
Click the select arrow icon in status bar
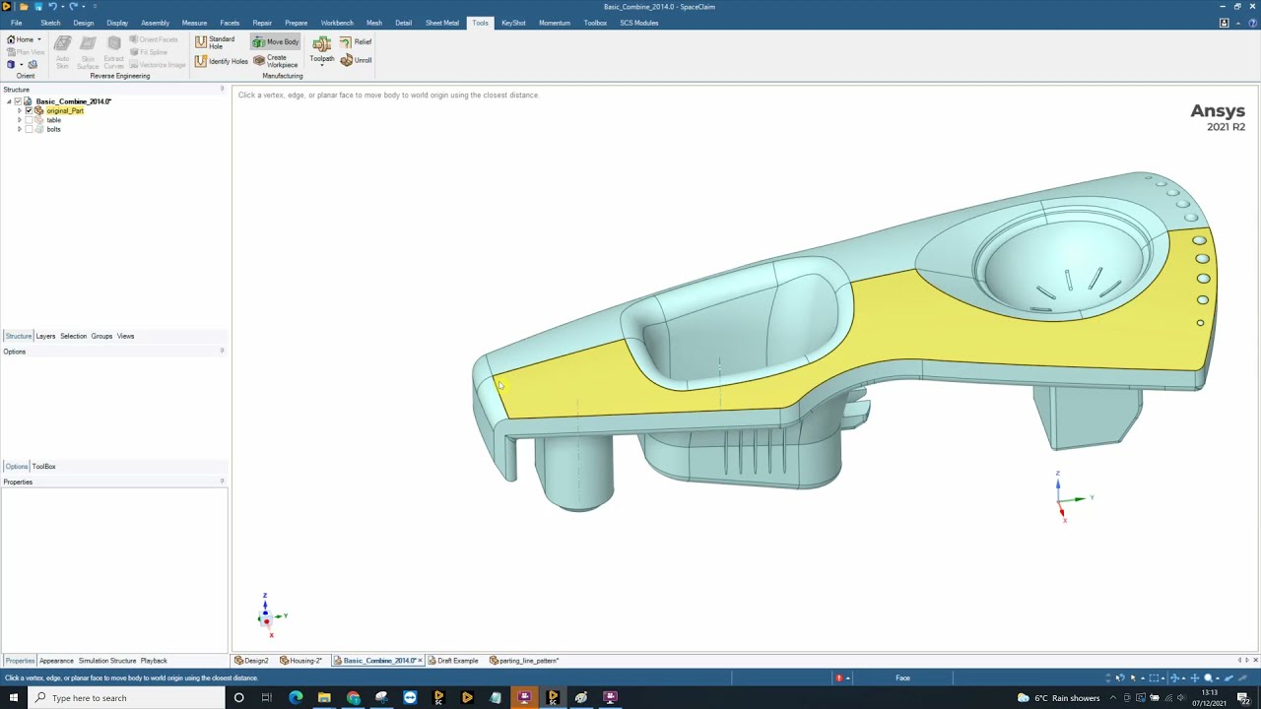tap(1133, 677)
